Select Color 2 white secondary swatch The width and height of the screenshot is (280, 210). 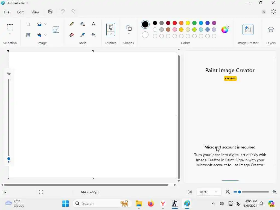145,35
